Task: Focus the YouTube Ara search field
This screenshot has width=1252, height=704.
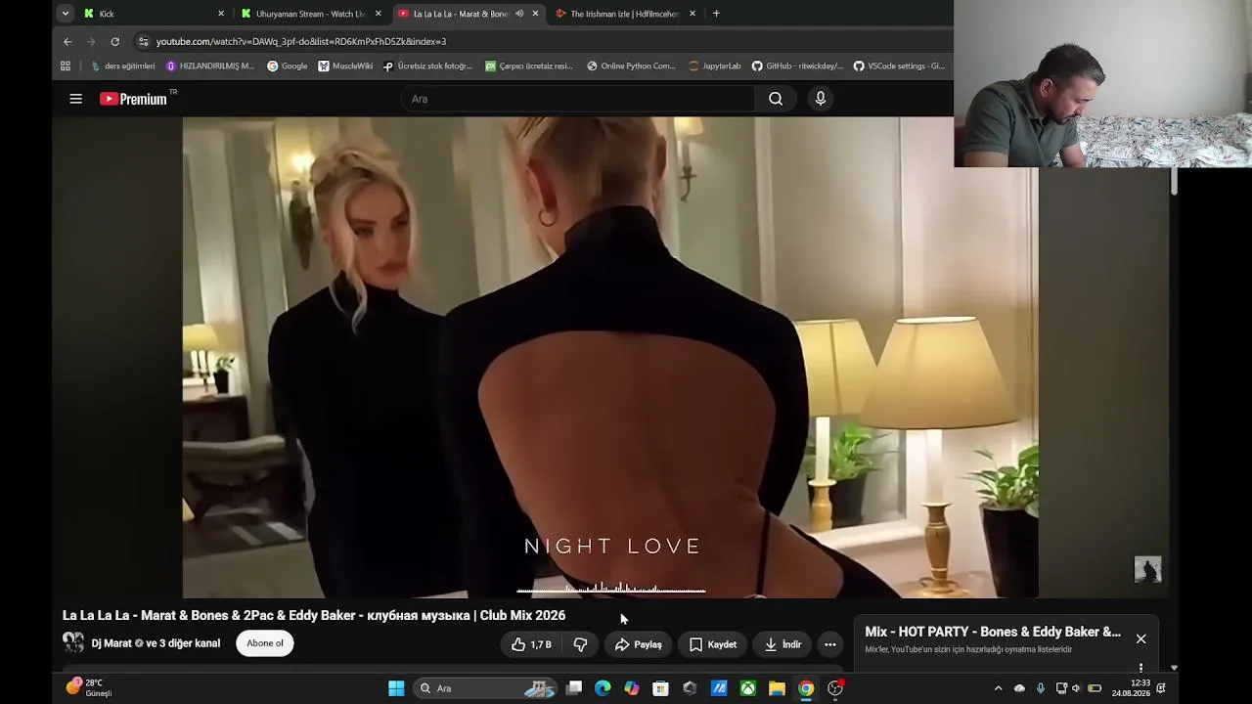Action: pos(577,99)
